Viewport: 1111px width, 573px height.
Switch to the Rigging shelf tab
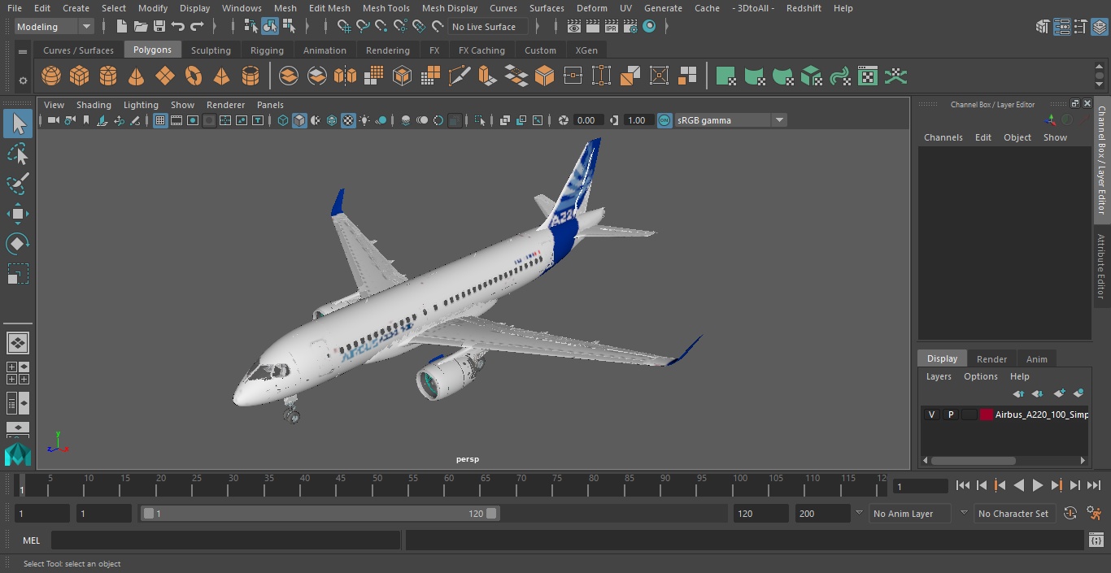267,50
